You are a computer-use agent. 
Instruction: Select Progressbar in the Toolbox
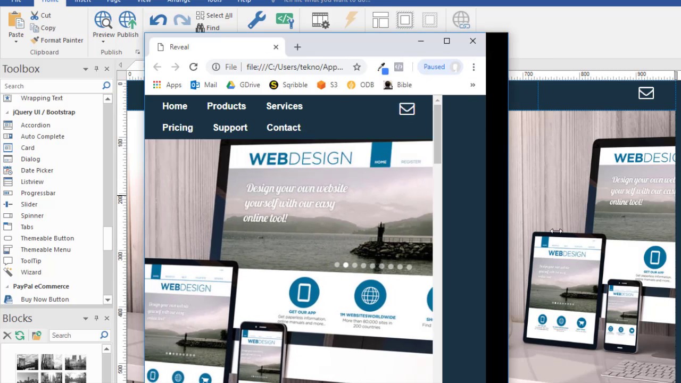point(38,193)
